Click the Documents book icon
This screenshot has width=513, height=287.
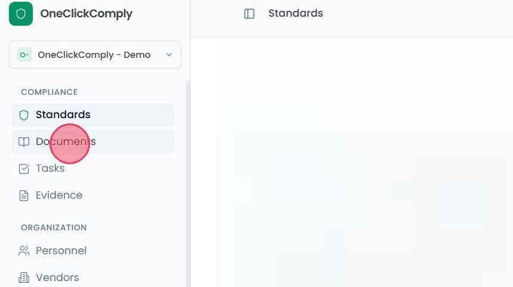[24, 141]
